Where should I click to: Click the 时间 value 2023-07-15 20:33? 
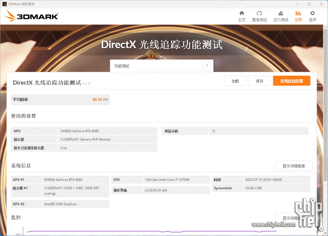click(x=264, y=180)
